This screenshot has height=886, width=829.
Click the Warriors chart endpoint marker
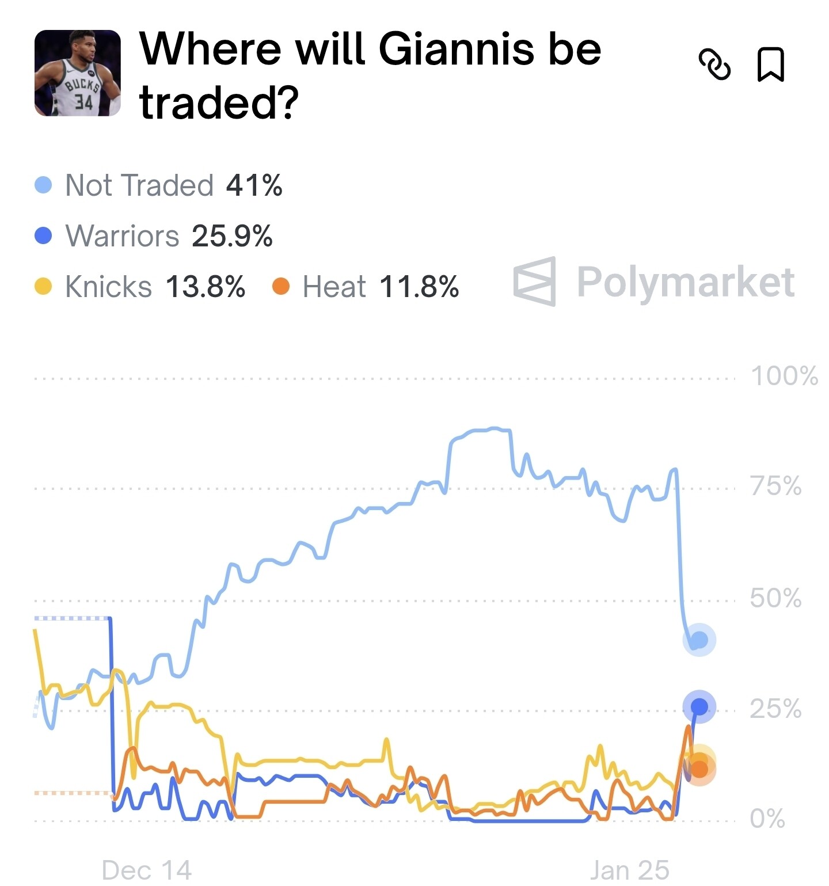(x=699, y=706)
